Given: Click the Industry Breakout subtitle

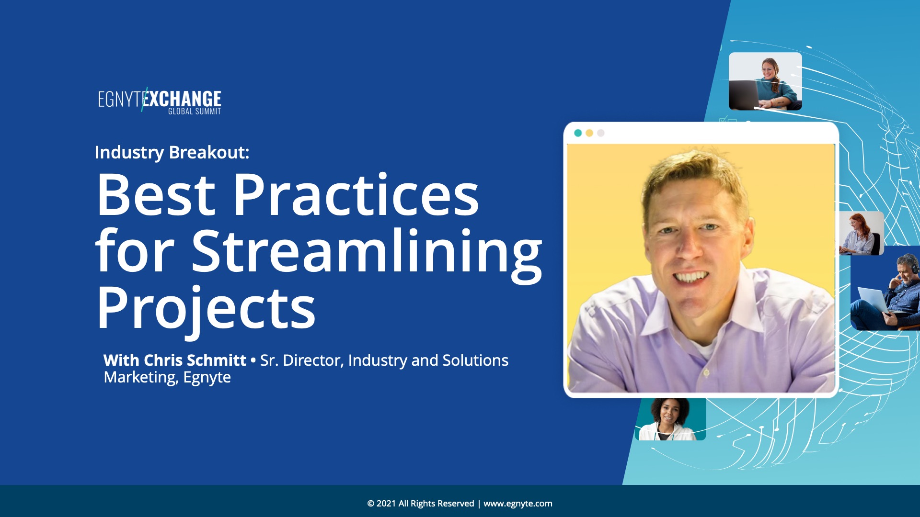Looking at the screenshot, I should (172, 152).
